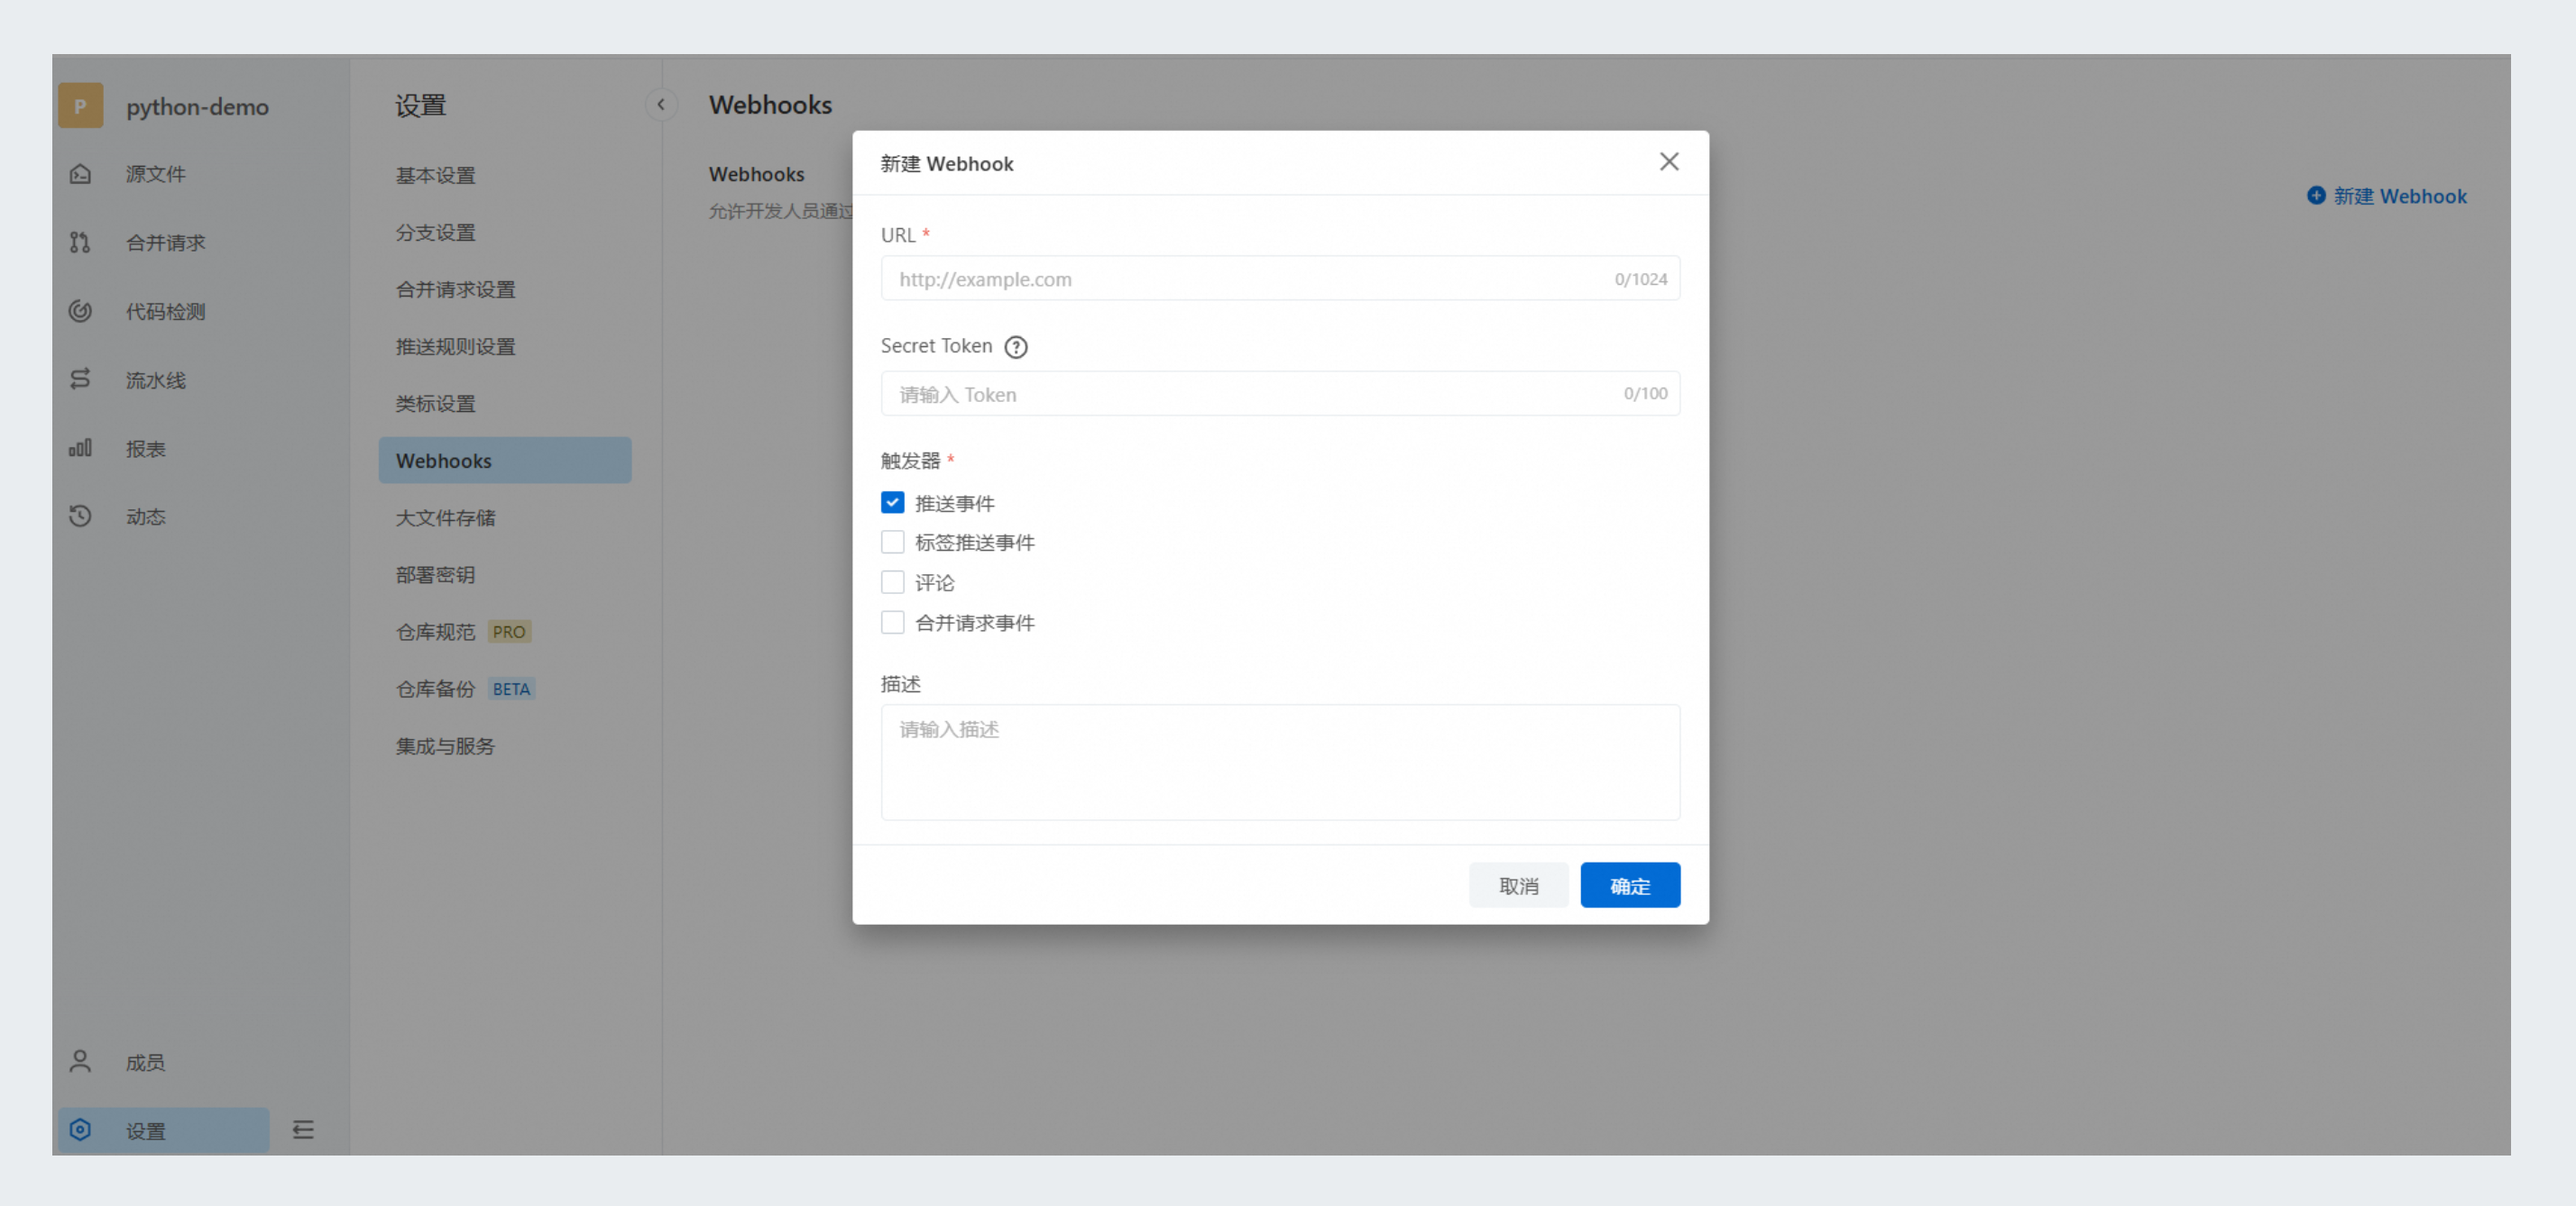Open the source files home icon

pyautogui.click(x=80, y=174)
